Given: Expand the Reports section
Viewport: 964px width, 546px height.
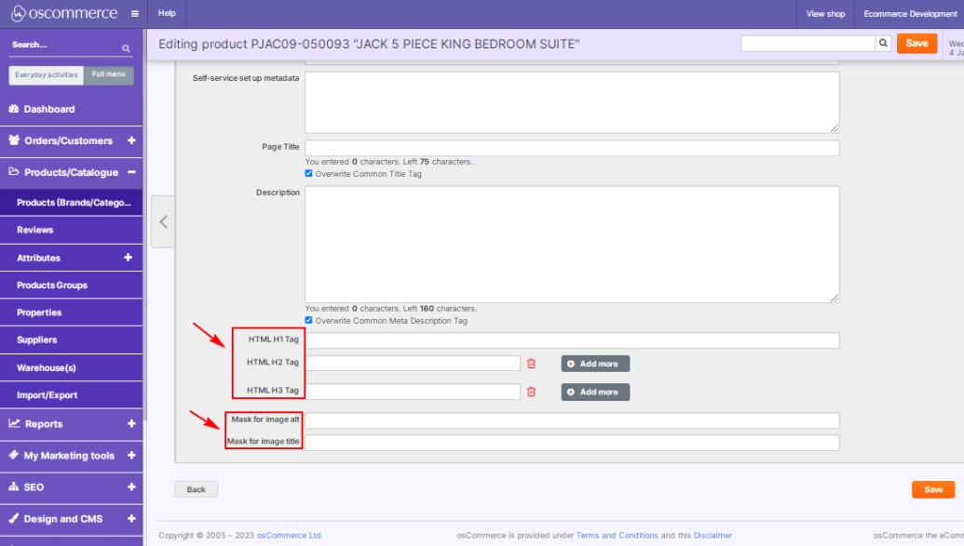Looking at the screenshot, I should pos(131,423).
